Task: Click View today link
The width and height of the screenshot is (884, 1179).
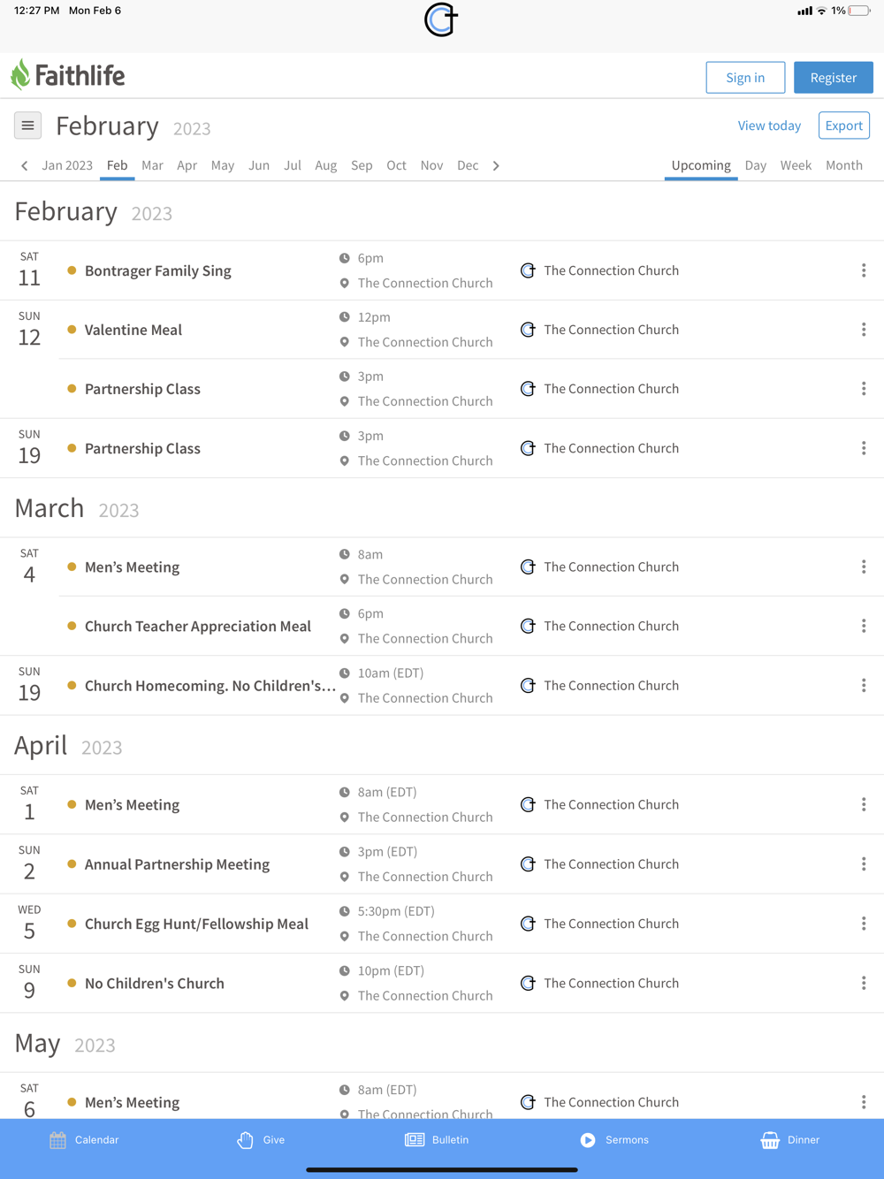Action: [x=769, y=126]
